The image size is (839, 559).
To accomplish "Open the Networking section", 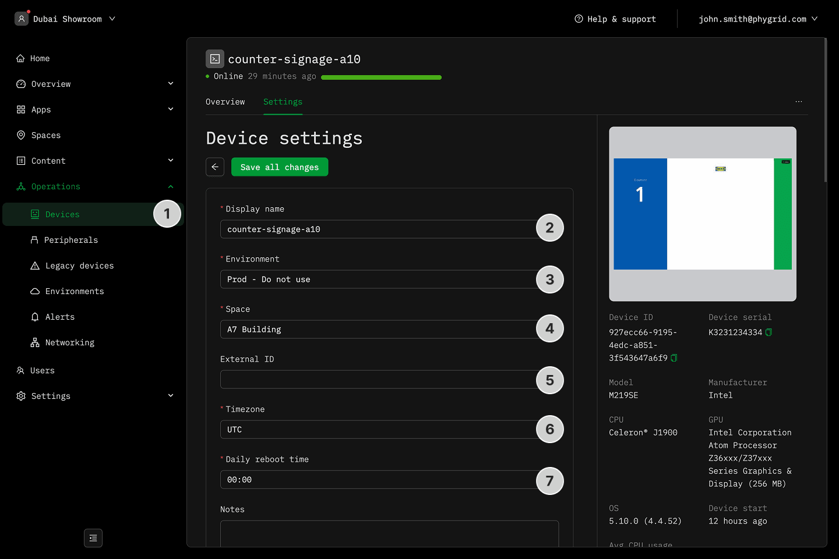I will point(69,342).
